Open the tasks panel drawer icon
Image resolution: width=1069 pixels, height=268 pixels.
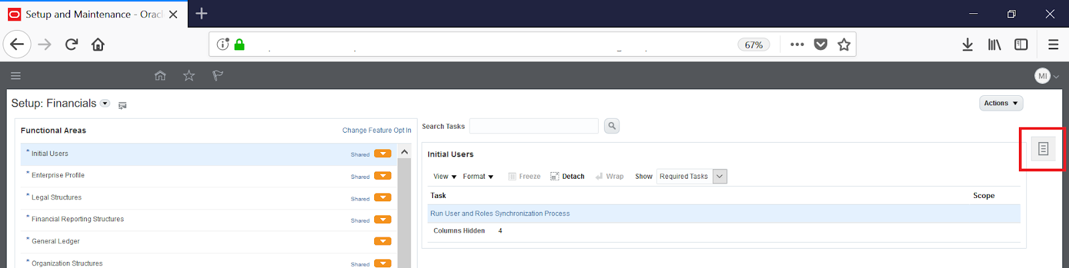(1043, 149)
